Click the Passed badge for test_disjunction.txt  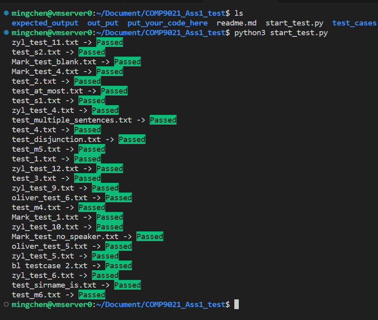(x=132, y=139)
